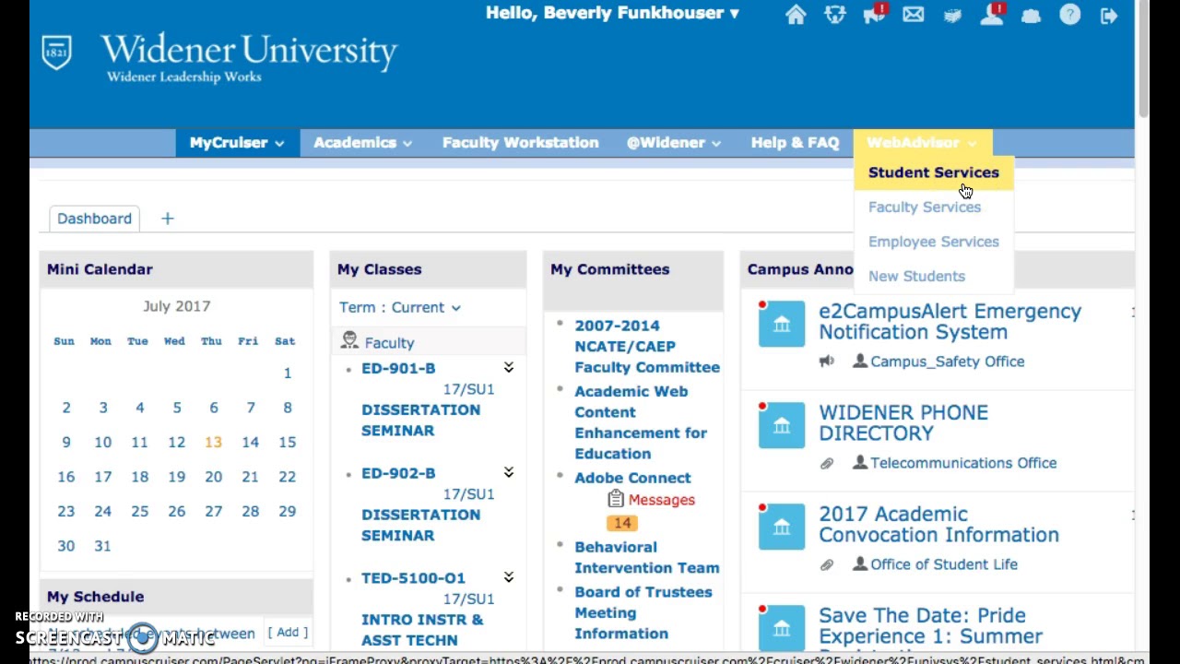Click person icon beside Office of Student Life
1180x664 pixels.
[860, 563]
